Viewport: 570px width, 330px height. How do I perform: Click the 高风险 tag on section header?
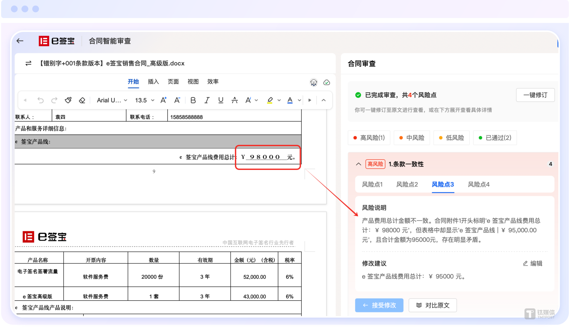click(375, 164)
